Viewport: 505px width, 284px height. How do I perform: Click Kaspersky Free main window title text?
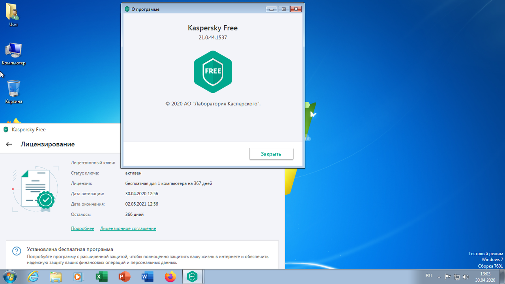tap(29, 129)
